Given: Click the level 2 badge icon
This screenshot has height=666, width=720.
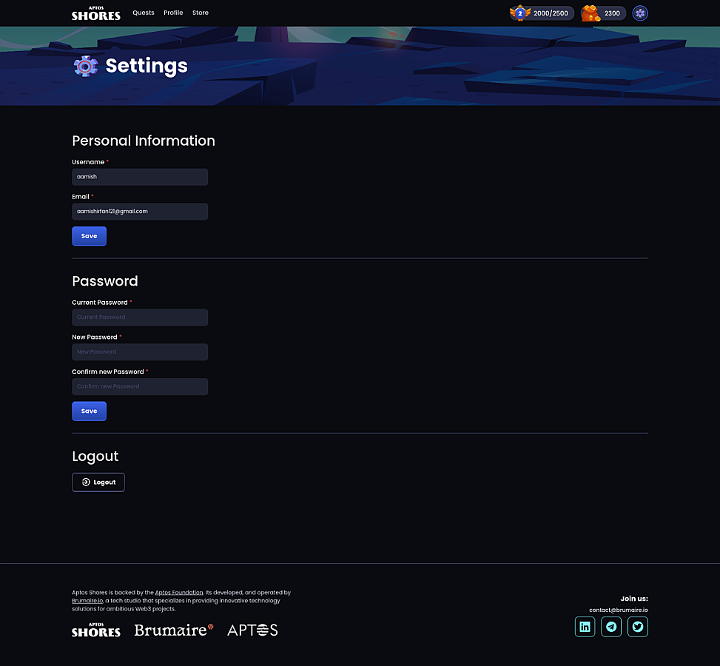Looking at the screenshot, I should (x=519, y=13).
